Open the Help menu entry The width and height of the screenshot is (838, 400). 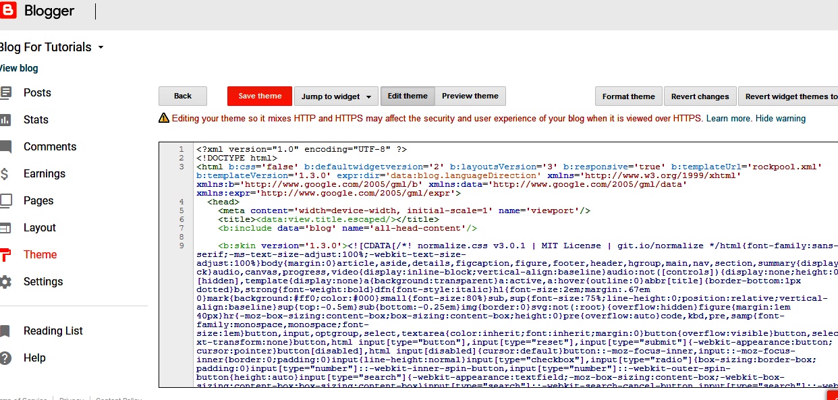click(x=34, y=358)
